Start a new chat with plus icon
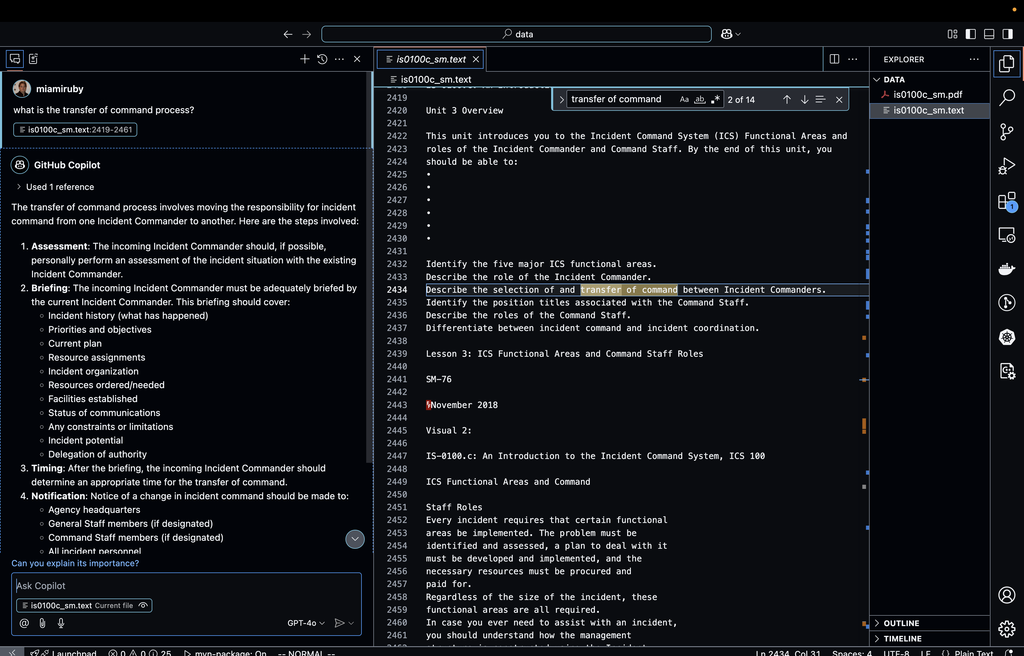This screenshot has height=656, width=1024. 304,59
